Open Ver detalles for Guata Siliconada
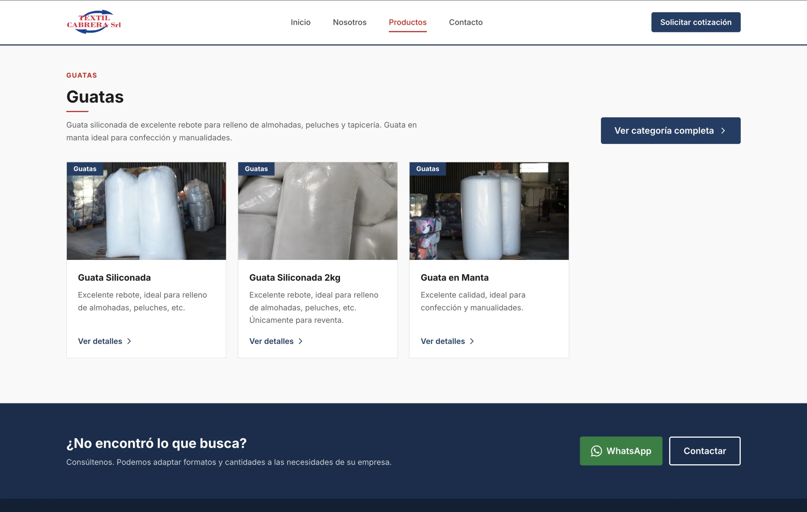The image size is (807, 512). [105, 341]
